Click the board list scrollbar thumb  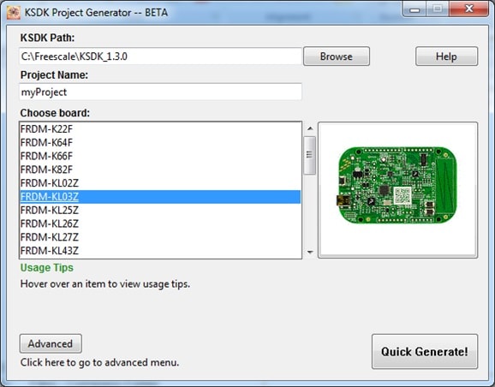[310, 155]
